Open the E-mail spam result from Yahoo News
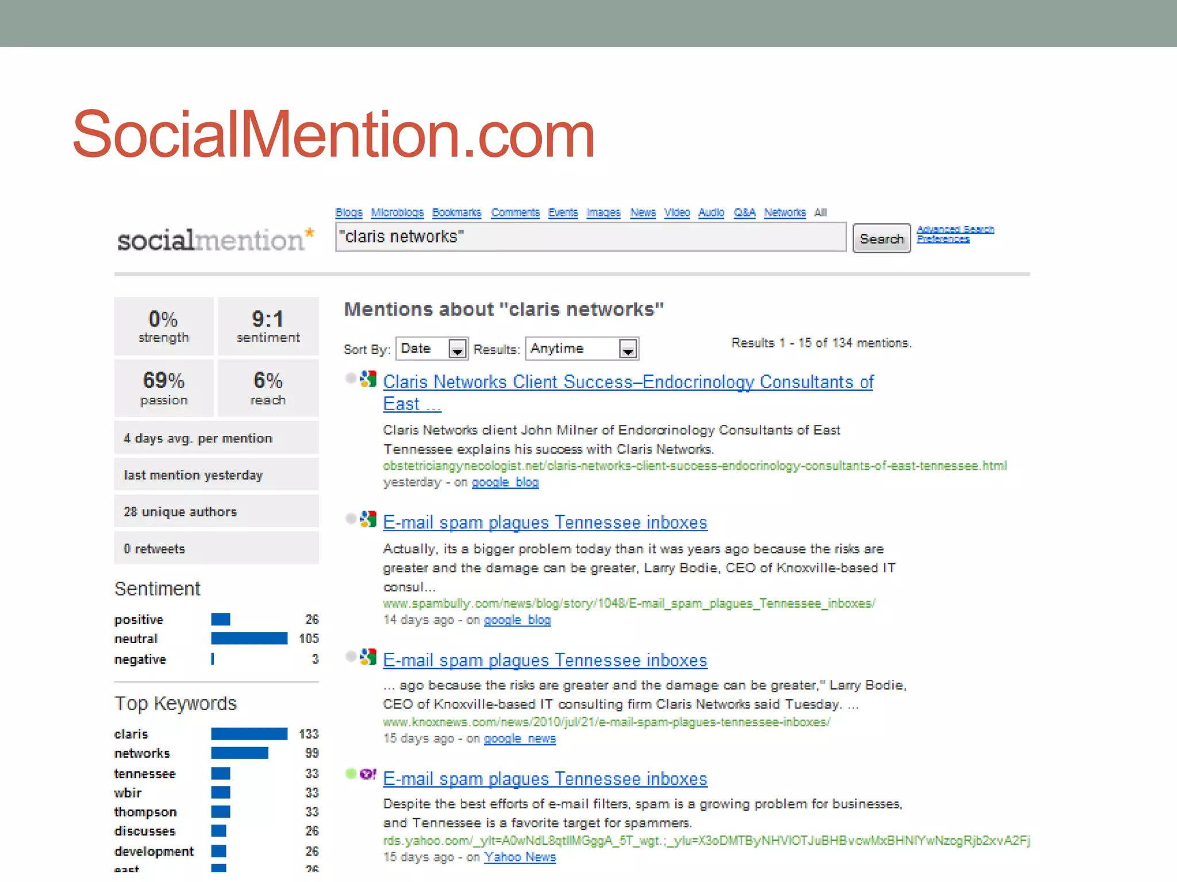 pos(545,779)
